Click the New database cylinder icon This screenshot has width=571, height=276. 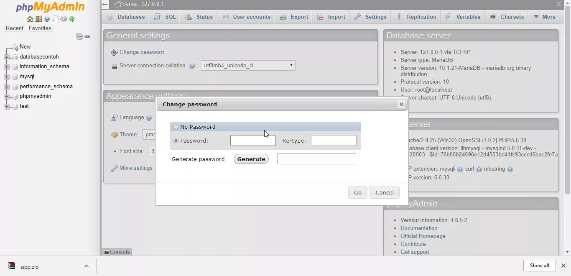pyautogui.click(x=15, y=47)
